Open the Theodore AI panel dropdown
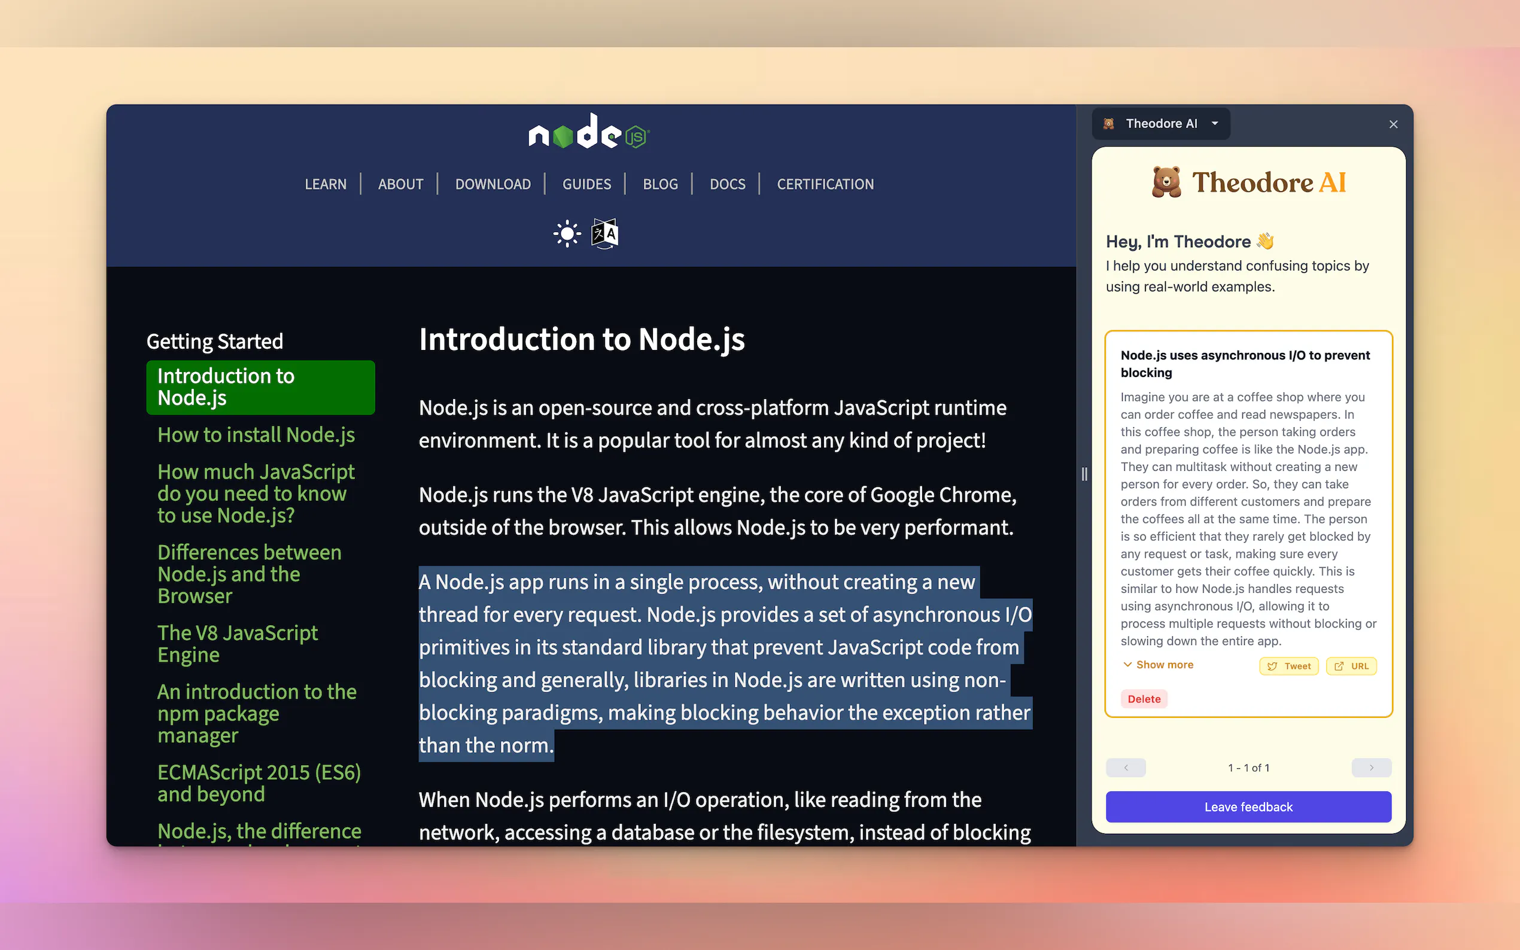Image resolution: width=1520 pixels, height=950 pixels. pos(1215,124)
